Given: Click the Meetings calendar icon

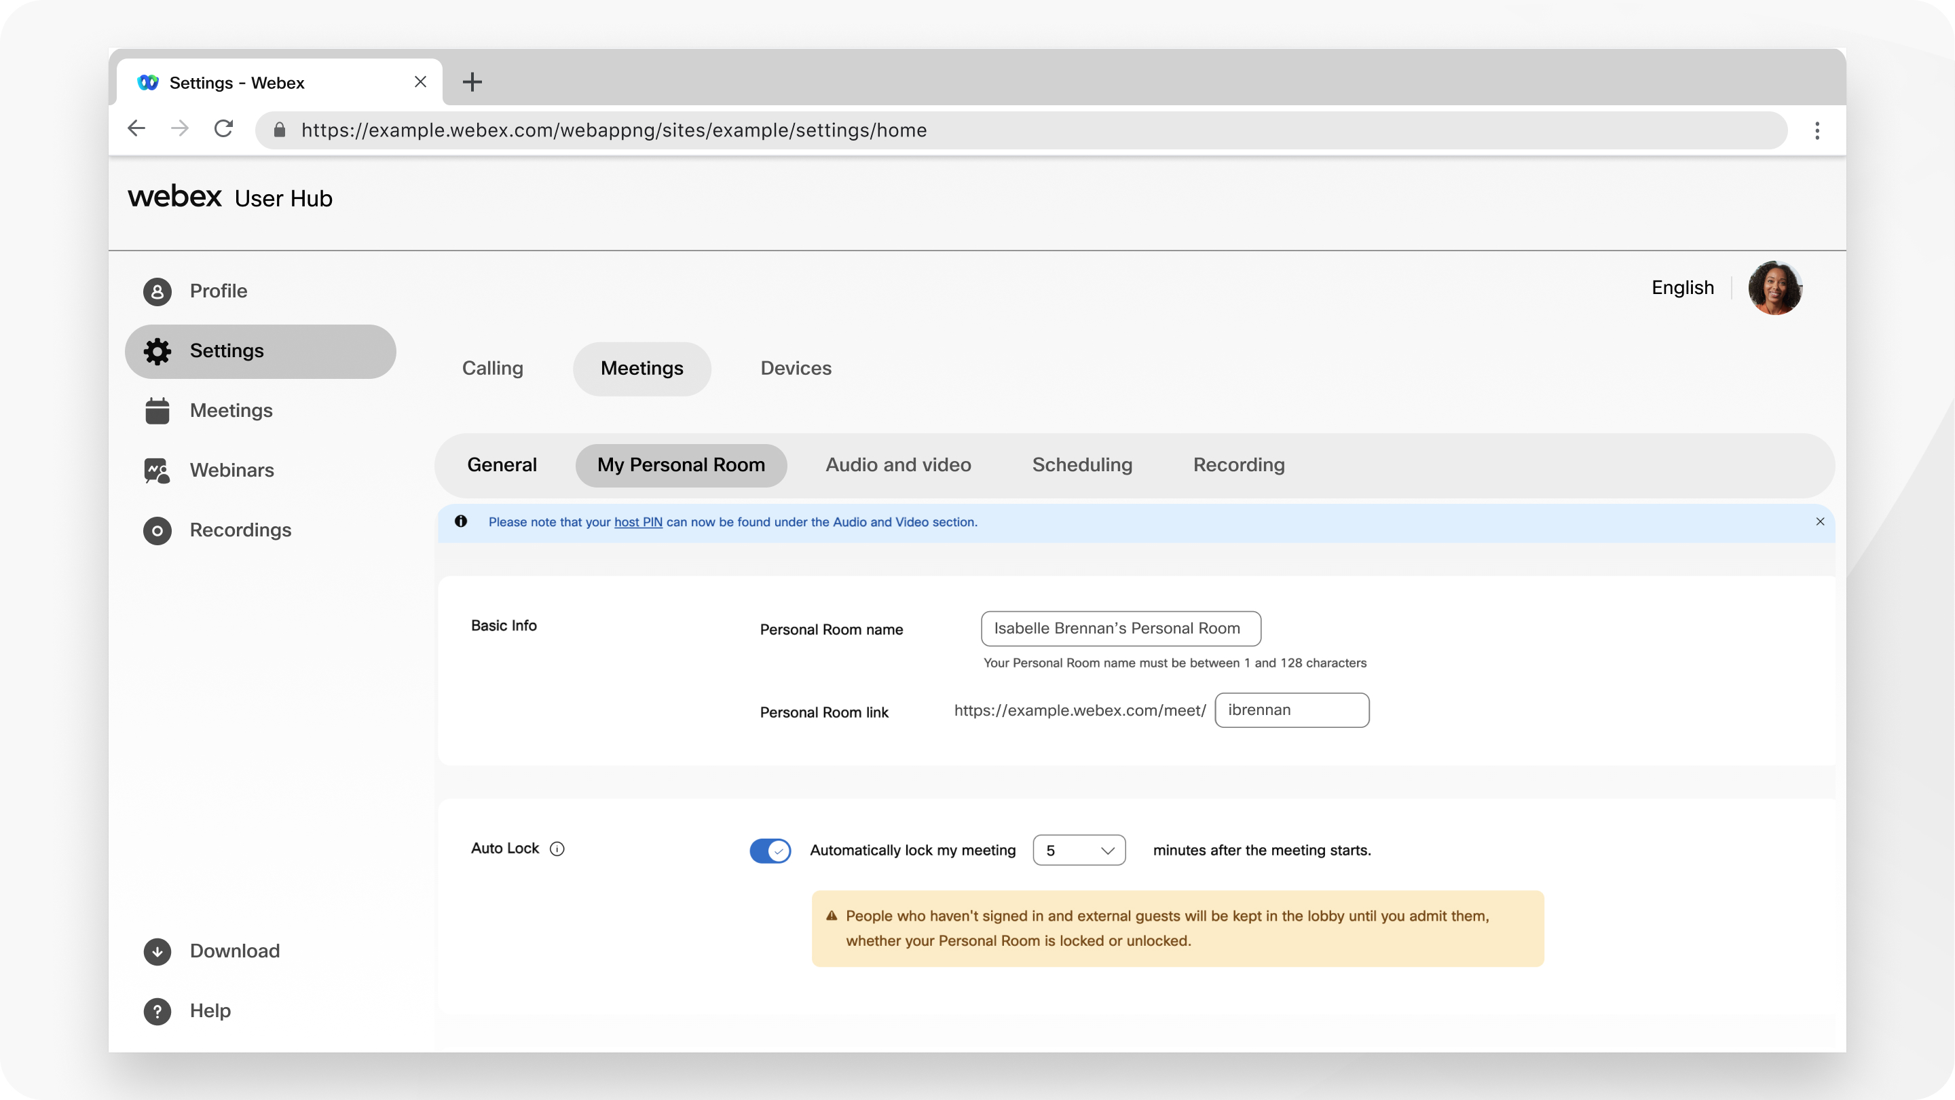Looking at the screenshot, I should tap(157, 409).
